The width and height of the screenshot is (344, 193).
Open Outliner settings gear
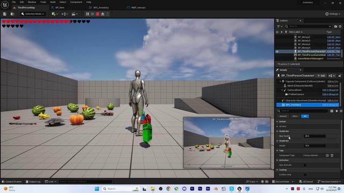click(x=340, y=26)
